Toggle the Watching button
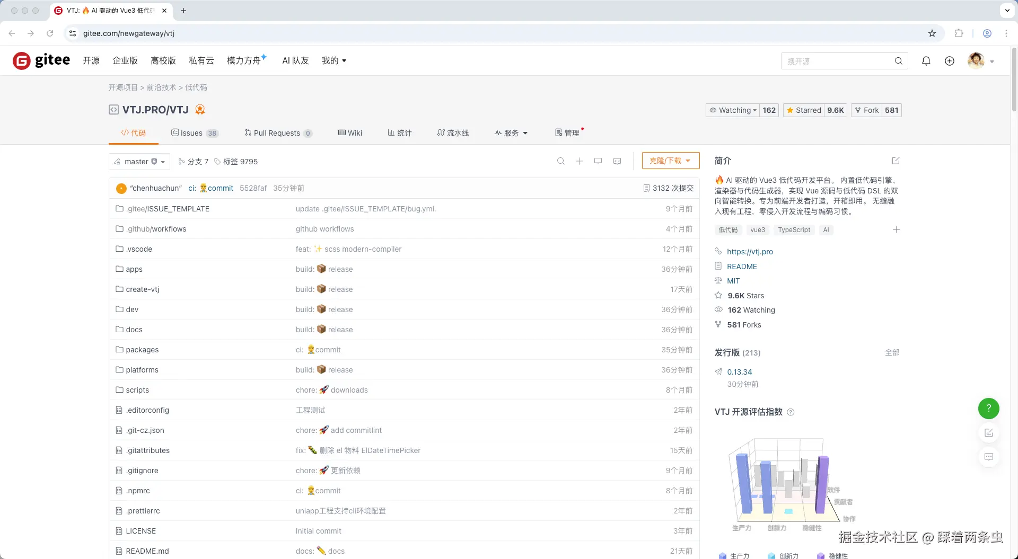Image resolution: width=1018 pixels, height=559 pixels. 733,110
